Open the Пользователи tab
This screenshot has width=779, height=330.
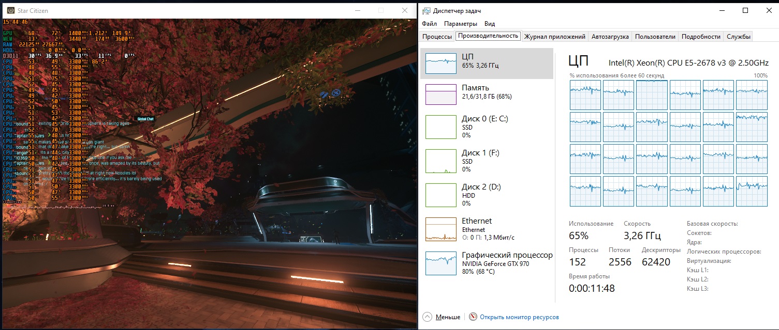click(655, 36)
